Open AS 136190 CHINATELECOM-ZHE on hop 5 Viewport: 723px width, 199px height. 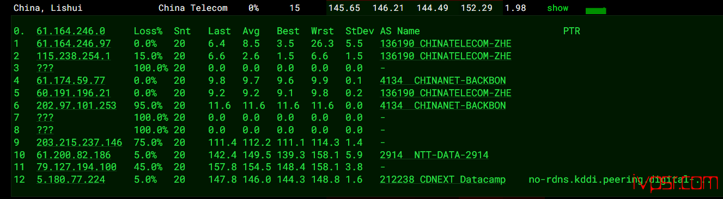pyautogui.click(x=446, y=93)
